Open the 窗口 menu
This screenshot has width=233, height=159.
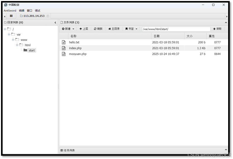pos(30,10)
